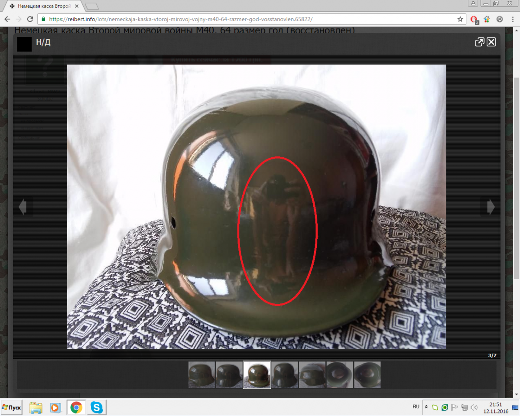This screenshot has width=520, height=416.
Task: Show the next helmet photo
Action: point(491,207)
